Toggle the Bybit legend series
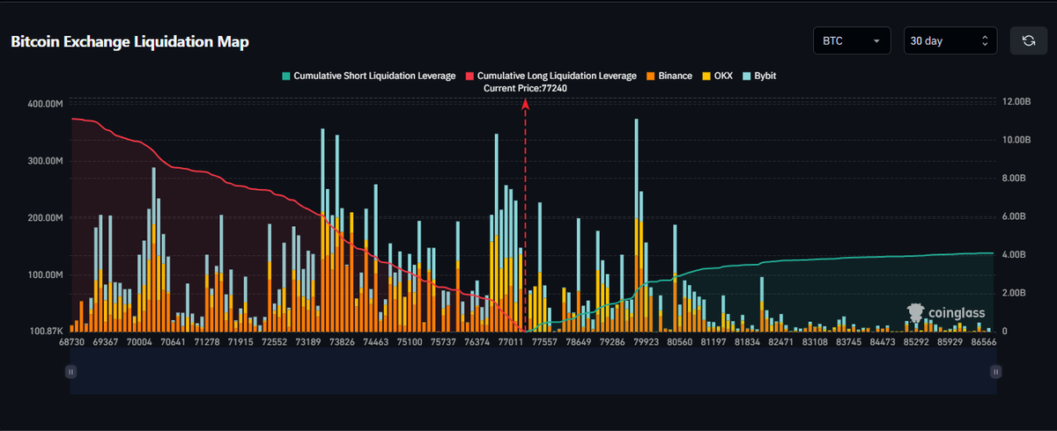1057x431 pixels. click(759, 77)
